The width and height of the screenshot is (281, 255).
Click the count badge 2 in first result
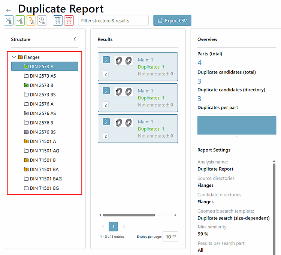(106, 74)
